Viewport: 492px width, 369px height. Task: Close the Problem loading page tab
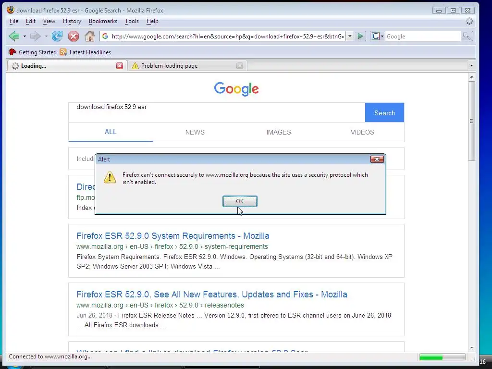pyautogui.click(x=240, y=66)
